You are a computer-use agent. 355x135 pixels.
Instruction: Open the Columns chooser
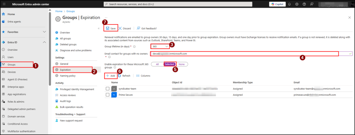point(143,76)
